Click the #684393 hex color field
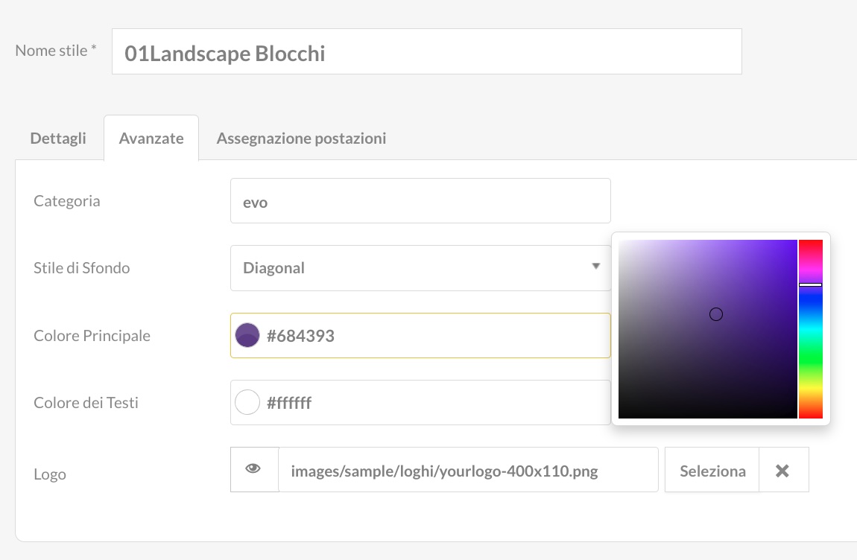This screenshot has width=857, height=560. [420, 335]
